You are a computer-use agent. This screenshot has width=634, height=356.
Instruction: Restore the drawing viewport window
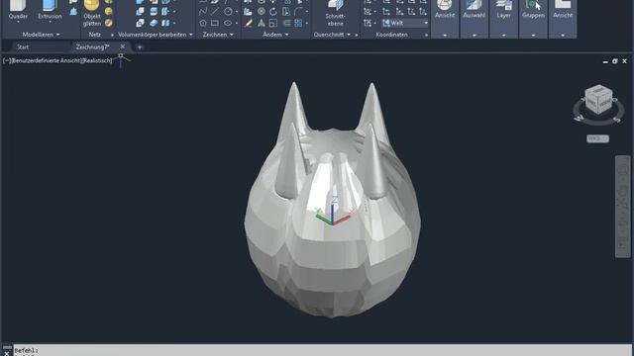pos(615,61)
